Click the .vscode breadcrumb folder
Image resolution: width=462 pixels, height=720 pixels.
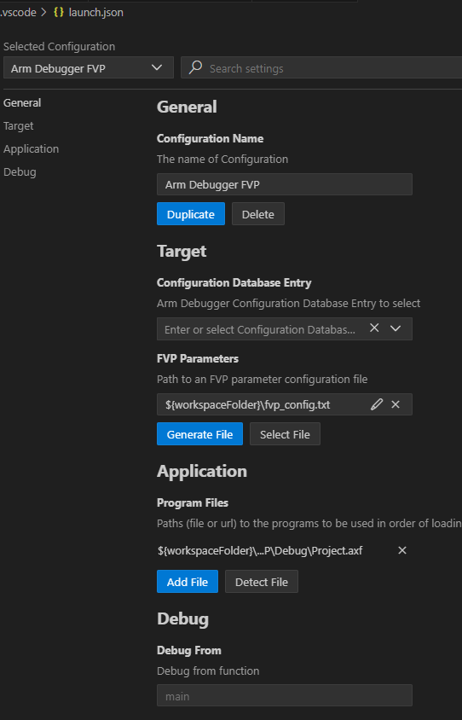point(19,13)
